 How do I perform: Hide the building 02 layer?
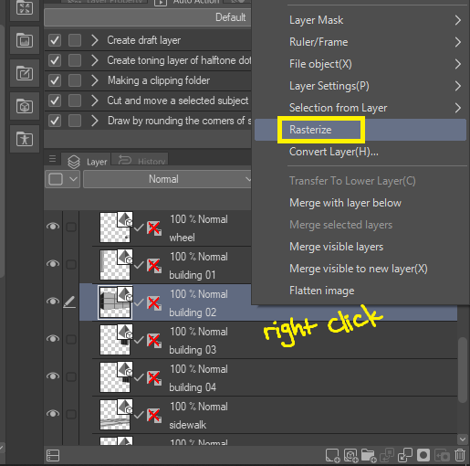pos(53,302)
